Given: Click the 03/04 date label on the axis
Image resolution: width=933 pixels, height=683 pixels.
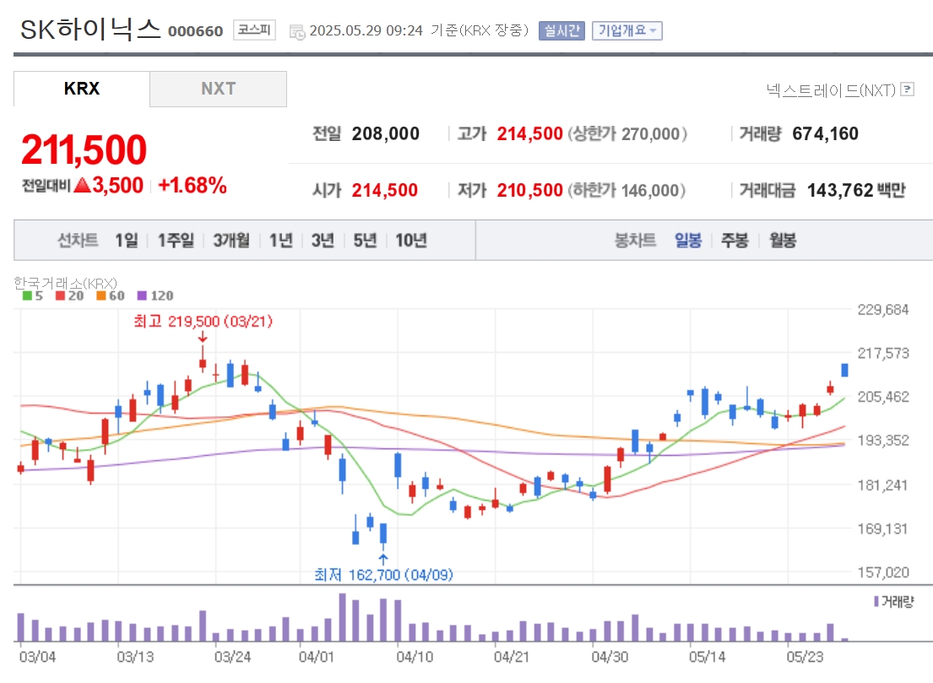Looking at the screenshot, I should 37,658.
